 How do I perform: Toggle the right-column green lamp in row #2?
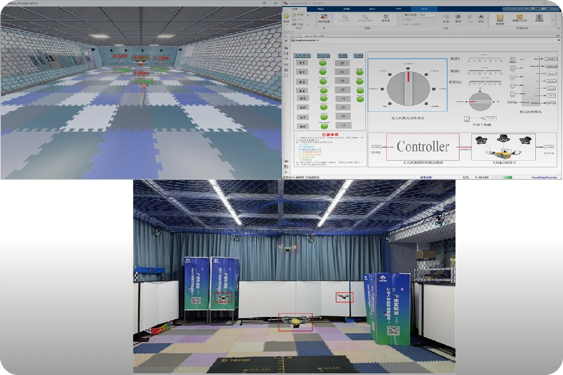[358, 72]
